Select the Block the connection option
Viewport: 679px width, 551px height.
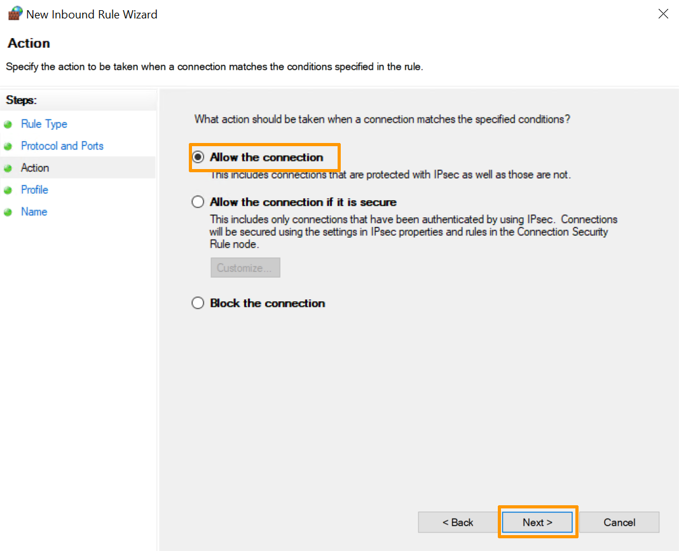pos(198,303)
